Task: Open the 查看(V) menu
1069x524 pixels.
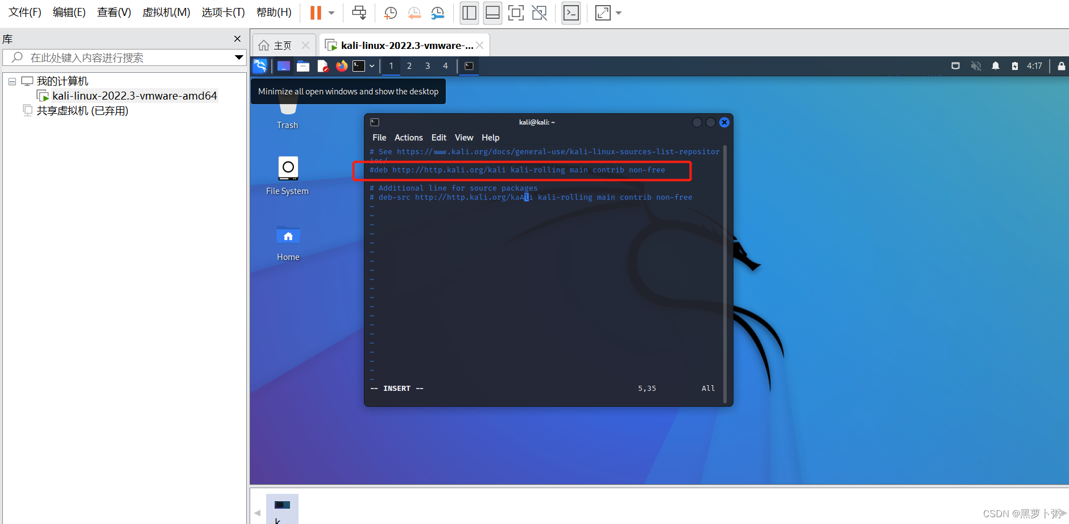Action: coord(114,13)
